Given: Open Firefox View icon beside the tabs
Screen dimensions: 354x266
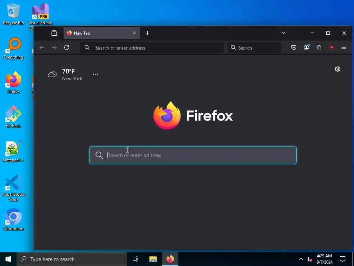Looking at the screenshot, I should coord(54,33).
